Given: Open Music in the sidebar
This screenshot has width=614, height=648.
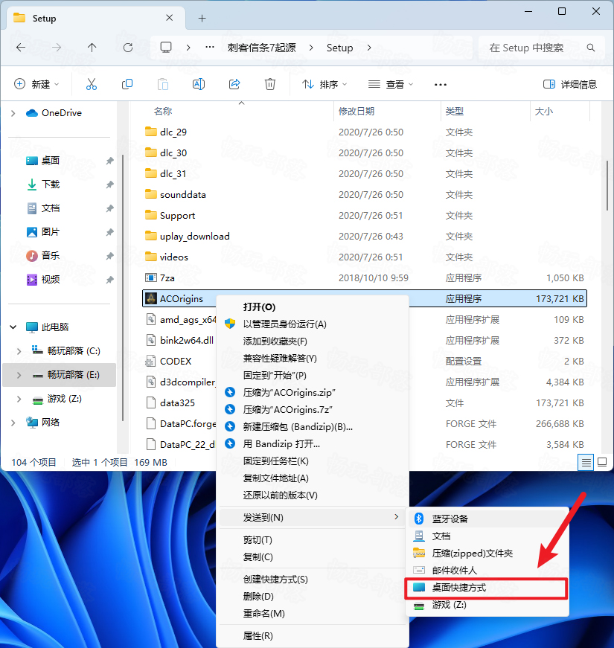Looking at the screenshot, I should (51, 255).
